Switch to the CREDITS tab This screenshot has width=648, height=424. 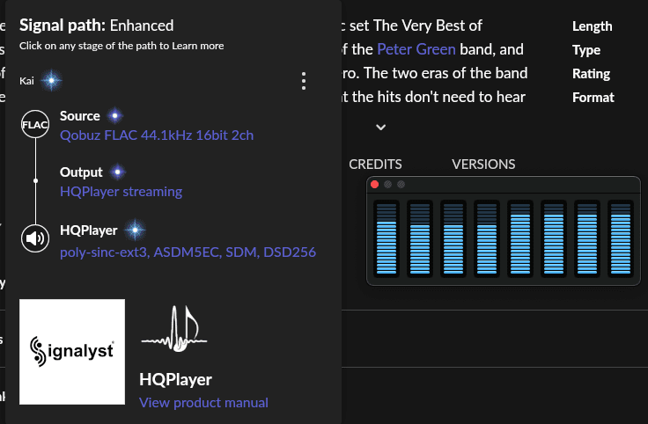click(x=375, y=164)
